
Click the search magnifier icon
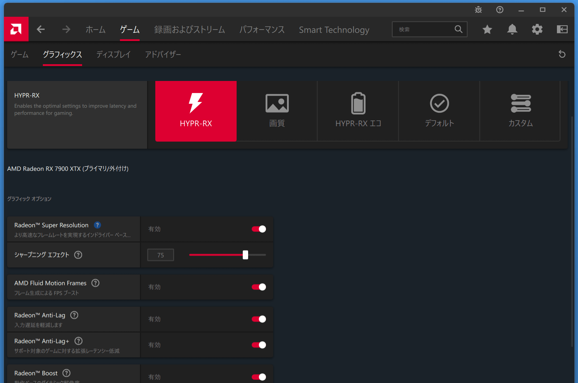(458, 29)
